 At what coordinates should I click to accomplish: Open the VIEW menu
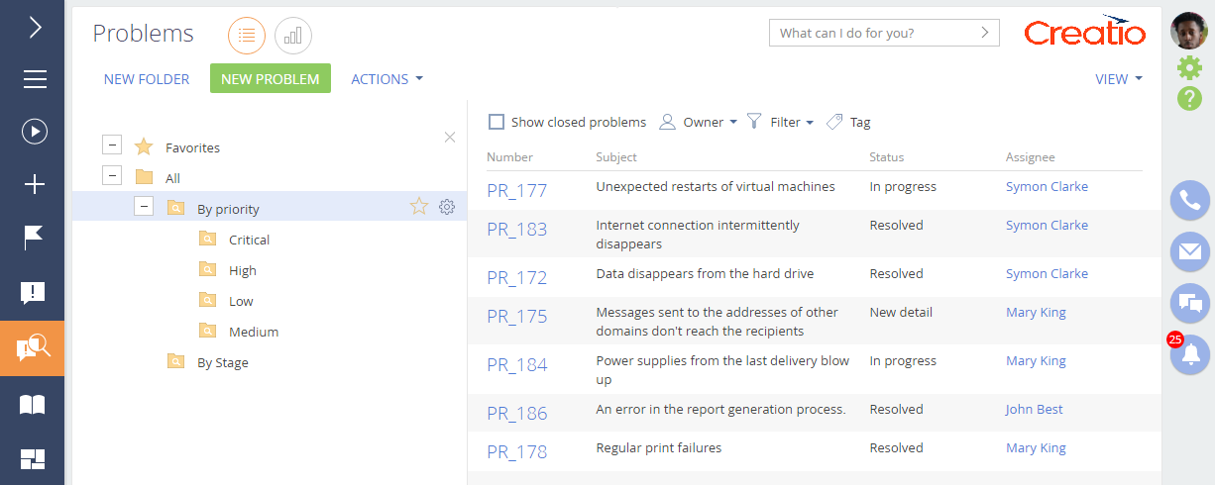click(x=1119, y=79)
